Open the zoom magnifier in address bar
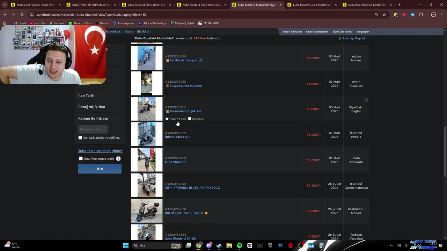 (x=376, y=15)
